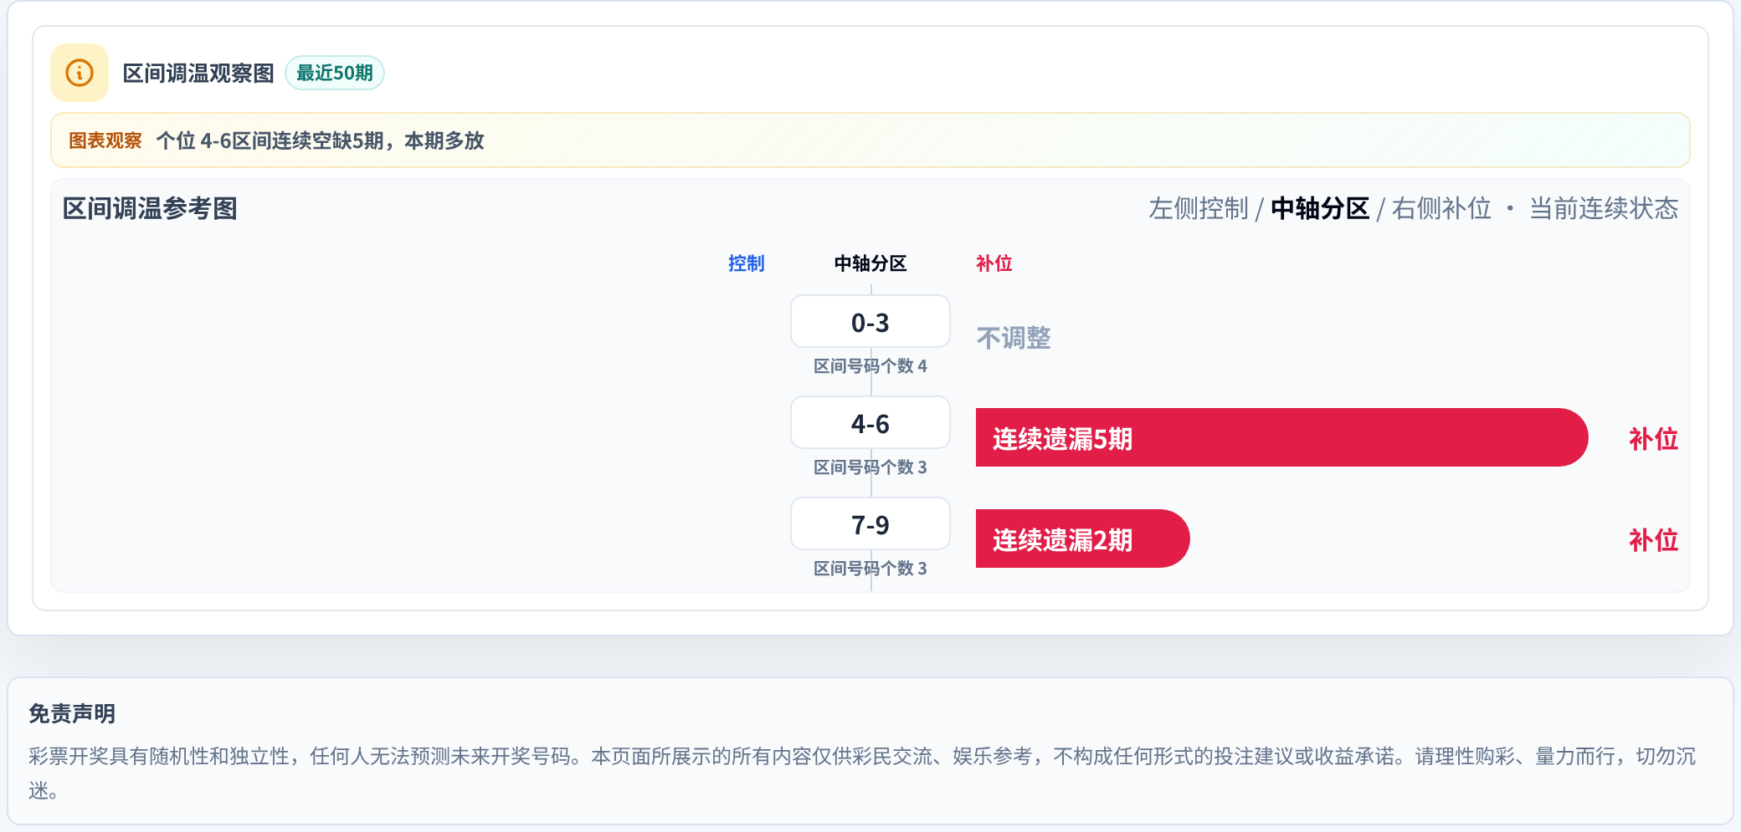The image size is (1741, 832).
Task: Click 区间号码个数 3 under 7-9
Action: (870, 569)
